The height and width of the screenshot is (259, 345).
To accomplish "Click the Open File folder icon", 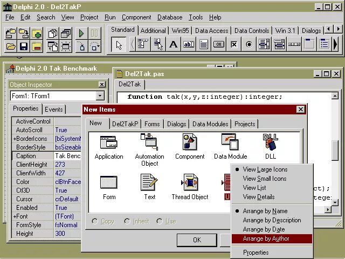I will pyautogui.click(x=11, y=46).
